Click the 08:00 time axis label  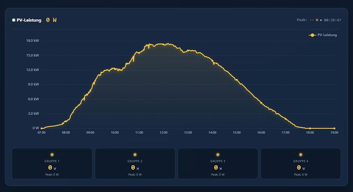pyautogui.click(x=66, y=133)
